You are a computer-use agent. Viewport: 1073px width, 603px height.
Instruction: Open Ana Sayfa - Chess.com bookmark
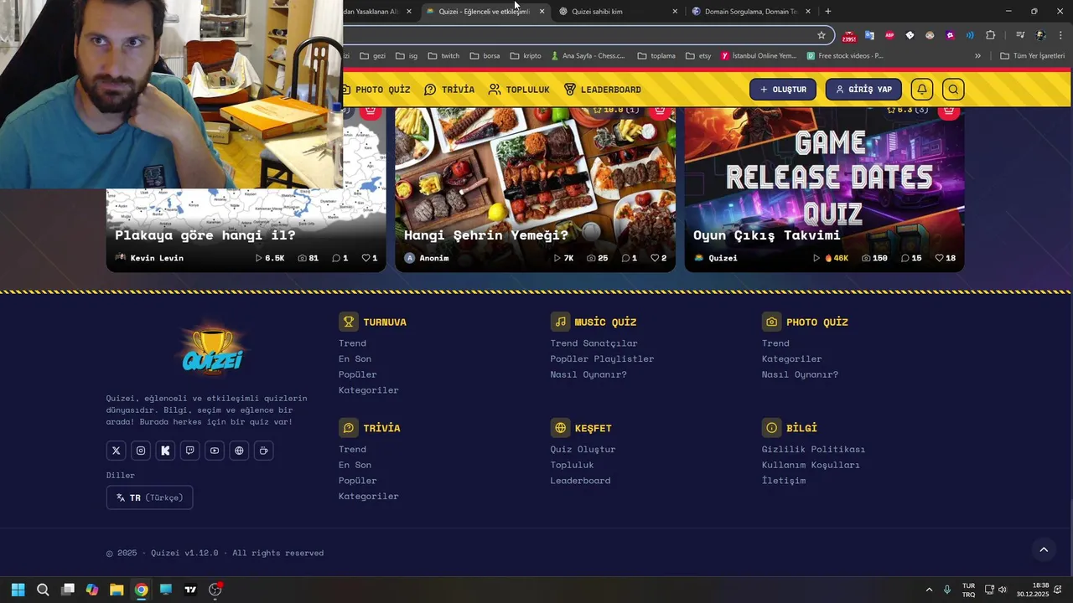[x=588, y=56]
